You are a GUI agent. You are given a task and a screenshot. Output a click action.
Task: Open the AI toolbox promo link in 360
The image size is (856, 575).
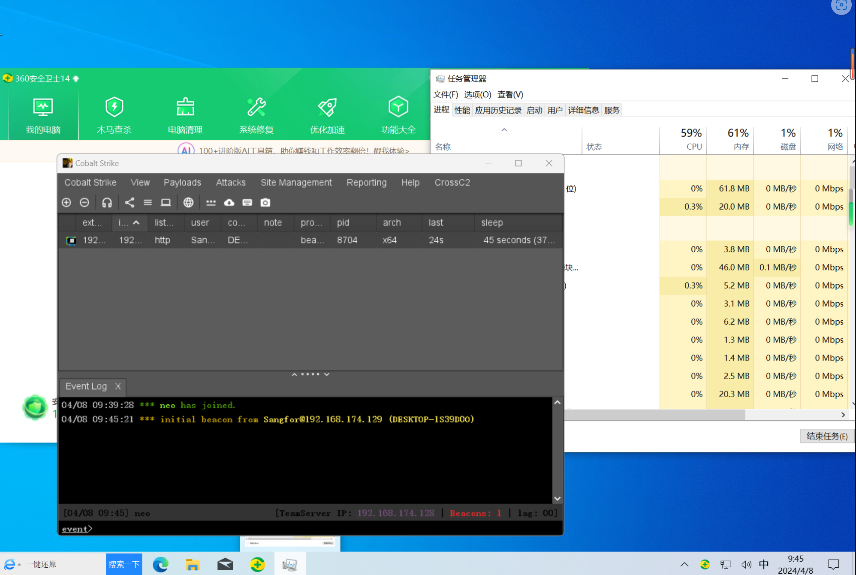(x=304, y=151)
